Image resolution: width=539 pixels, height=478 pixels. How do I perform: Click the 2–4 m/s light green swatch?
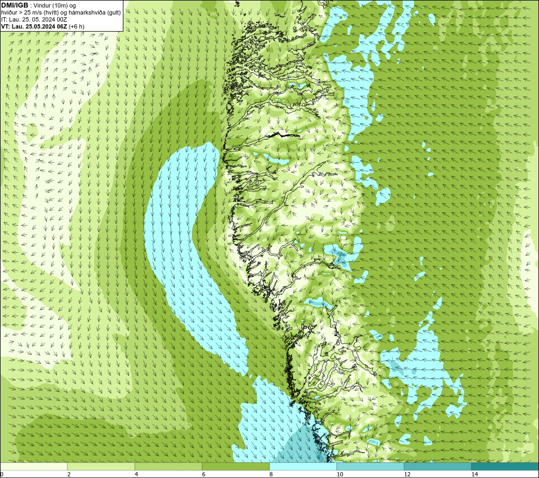click(x=101, y=466)
